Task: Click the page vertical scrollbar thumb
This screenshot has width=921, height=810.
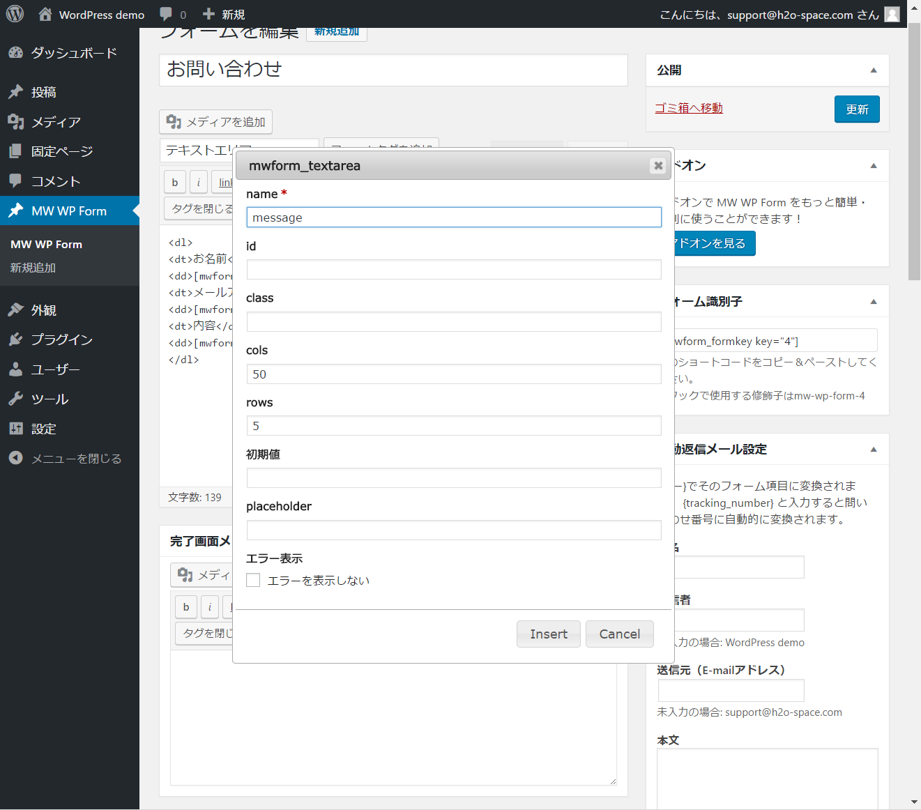Action: coord(914,153)
